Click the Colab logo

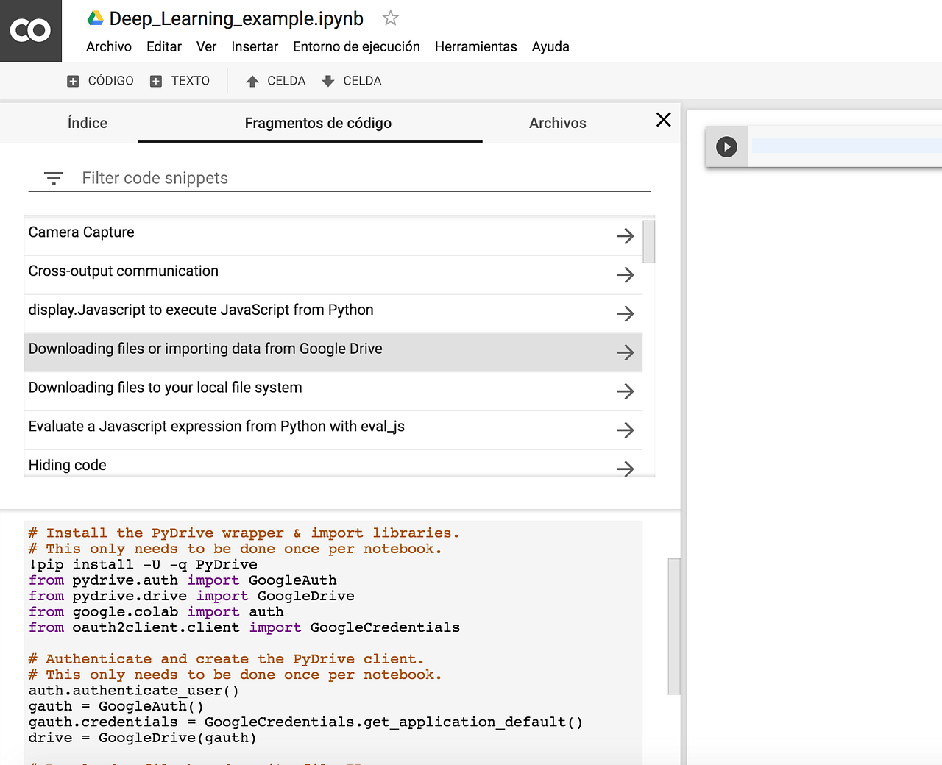point(29,30)
